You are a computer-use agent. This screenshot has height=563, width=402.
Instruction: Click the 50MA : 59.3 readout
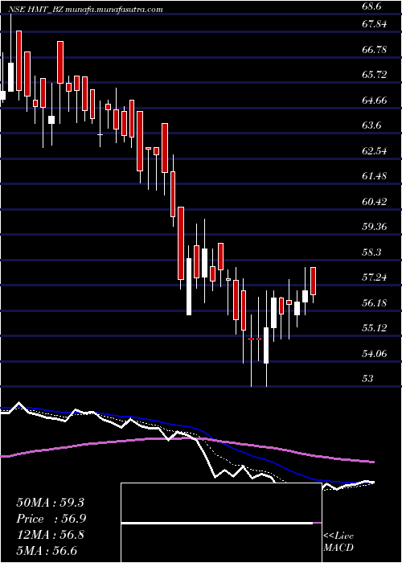[50, 503]
